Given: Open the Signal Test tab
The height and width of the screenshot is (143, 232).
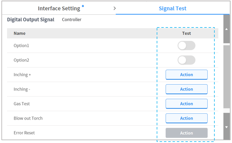Looking at the screenshot, I should [x=172, y=8].
